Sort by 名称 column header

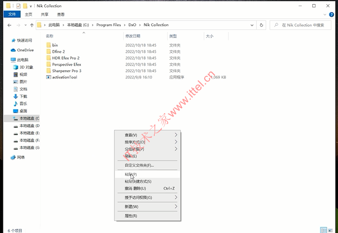coord(50,36)
